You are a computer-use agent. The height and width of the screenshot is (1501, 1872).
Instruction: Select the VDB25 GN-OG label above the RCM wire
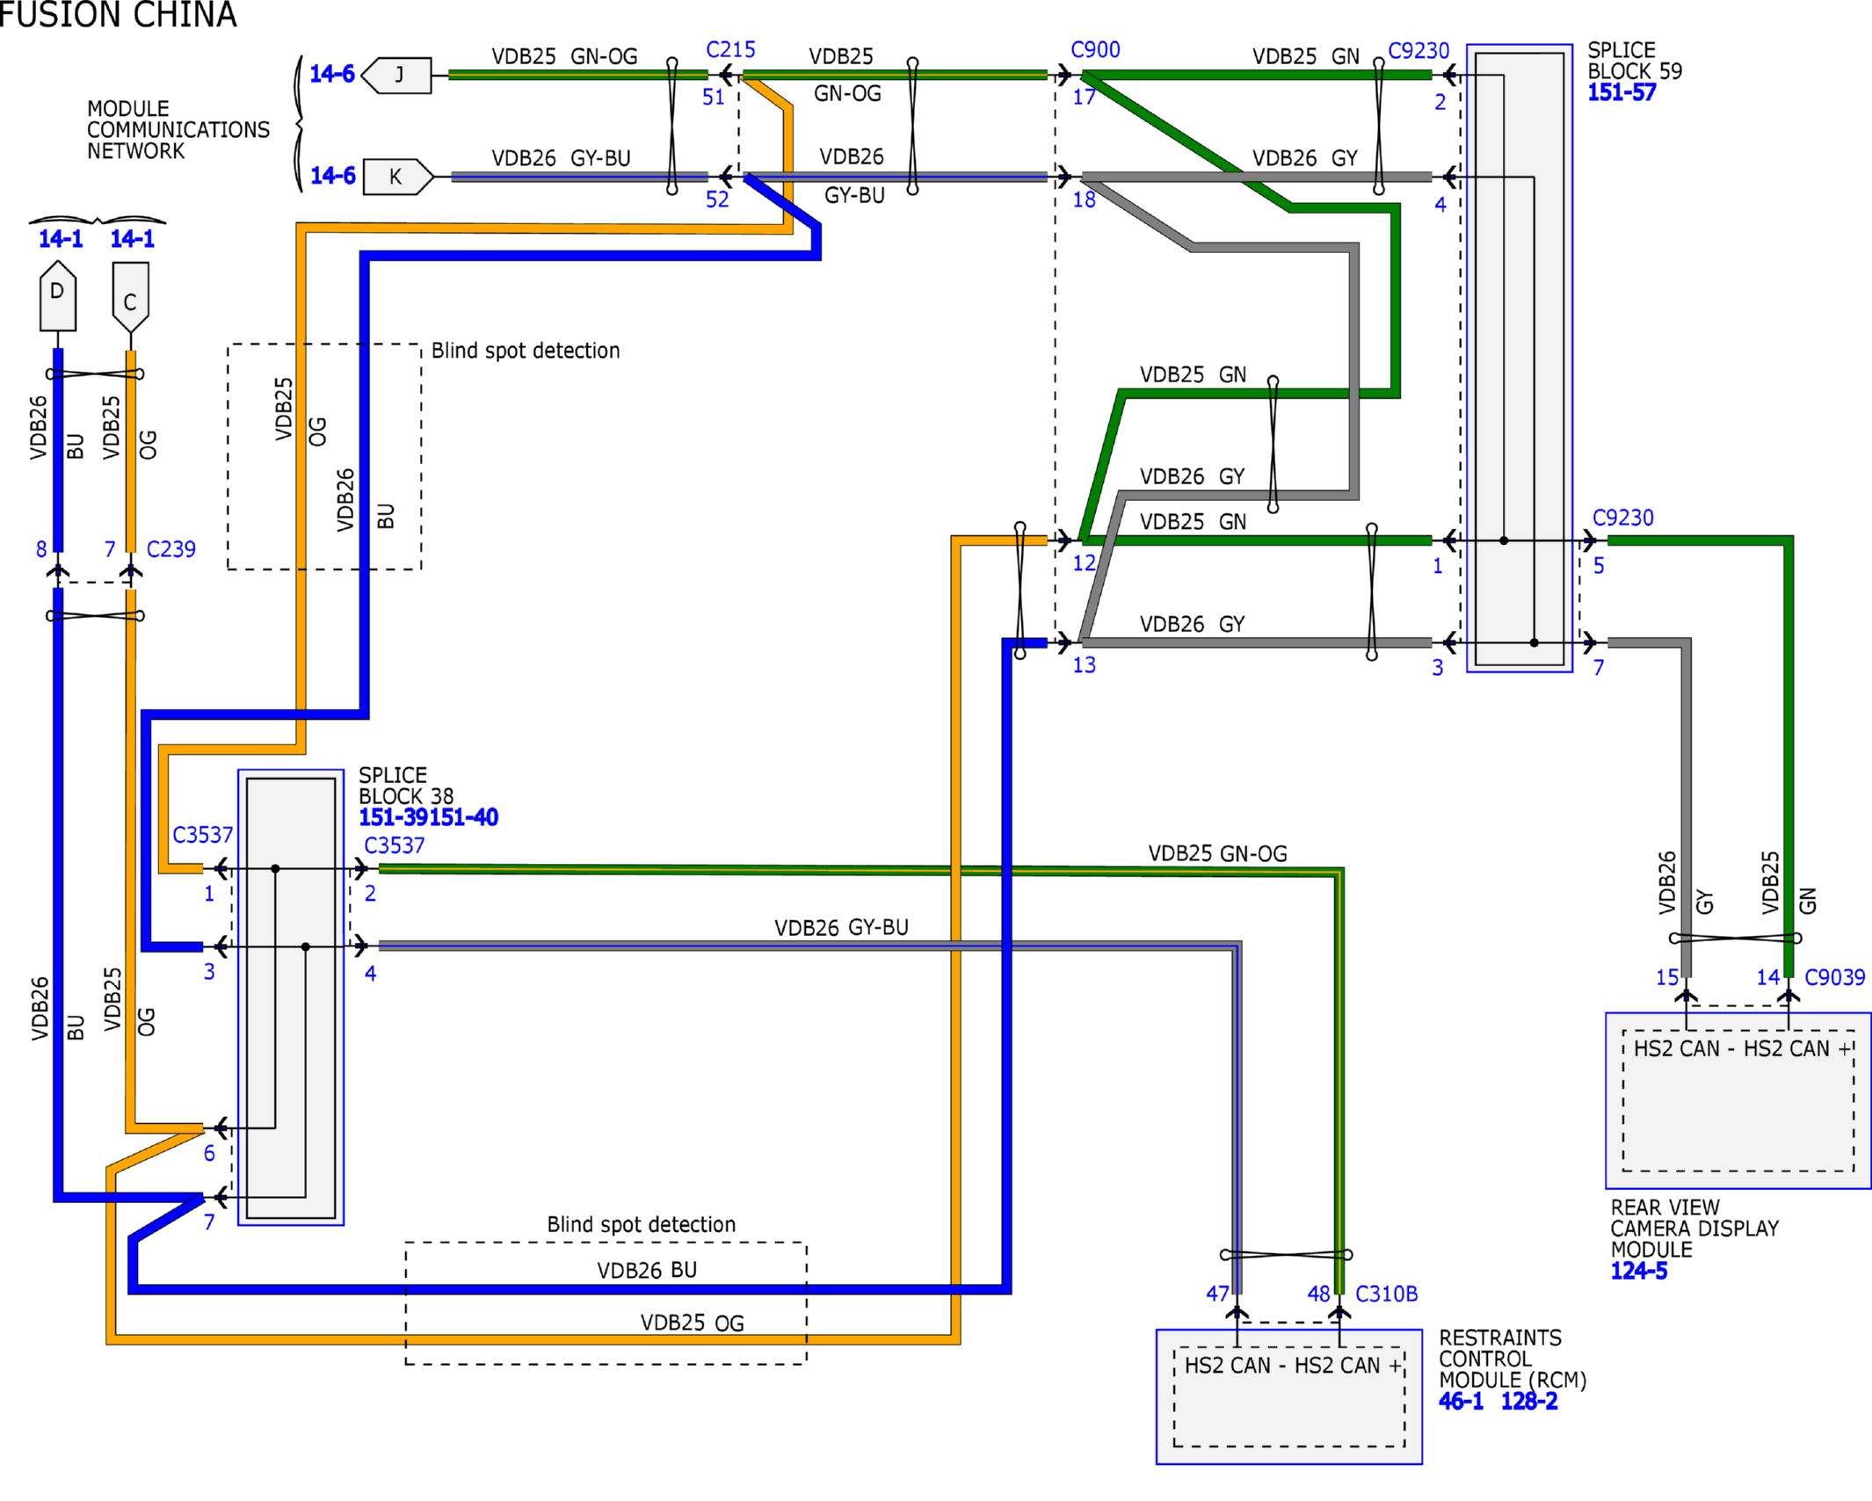point(1218,853)
